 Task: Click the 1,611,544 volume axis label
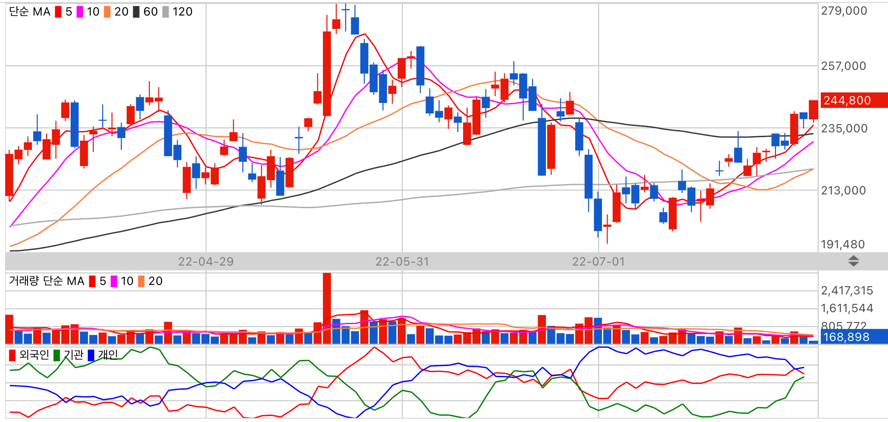point(847,308)
